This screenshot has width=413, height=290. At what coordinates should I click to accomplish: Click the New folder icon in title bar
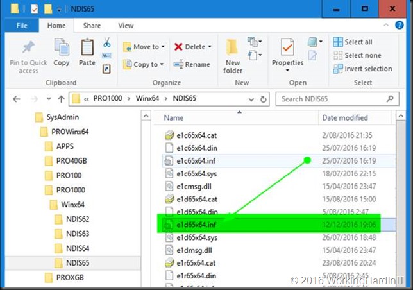pos(48,9)
